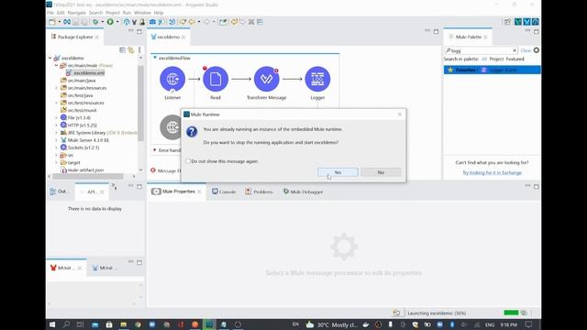587x330 pixels.
Task: Click Yes in Mule Runtime dialog
Action: [338, 172]
